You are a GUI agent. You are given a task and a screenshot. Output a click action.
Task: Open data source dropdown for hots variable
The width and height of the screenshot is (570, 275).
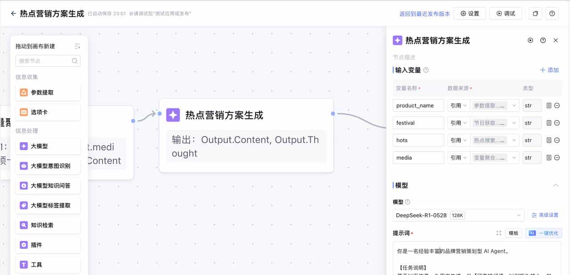(x=495, y=140)
